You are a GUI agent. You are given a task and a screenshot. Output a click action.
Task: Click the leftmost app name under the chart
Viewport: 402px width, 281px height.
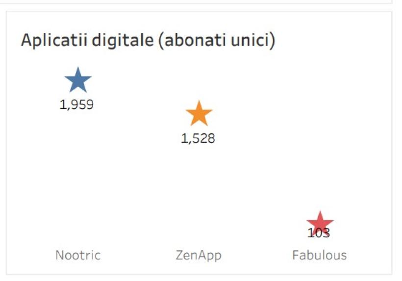[78, 255]
